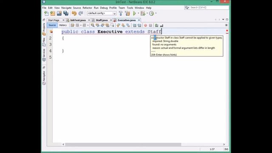Click Previous Bookmark icon
This screenshot has height=153, width=272.
(x=118, y=25)
